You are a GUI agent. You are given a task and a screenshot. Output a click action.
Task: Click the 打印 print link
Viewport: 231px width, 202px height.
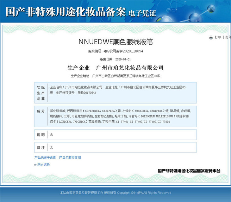(218, 37)
